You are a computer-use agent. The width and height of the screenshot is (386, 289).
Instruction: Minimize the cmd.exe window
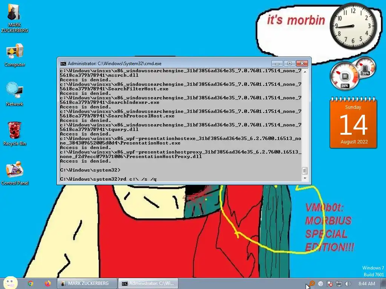[x=277, y=63]
